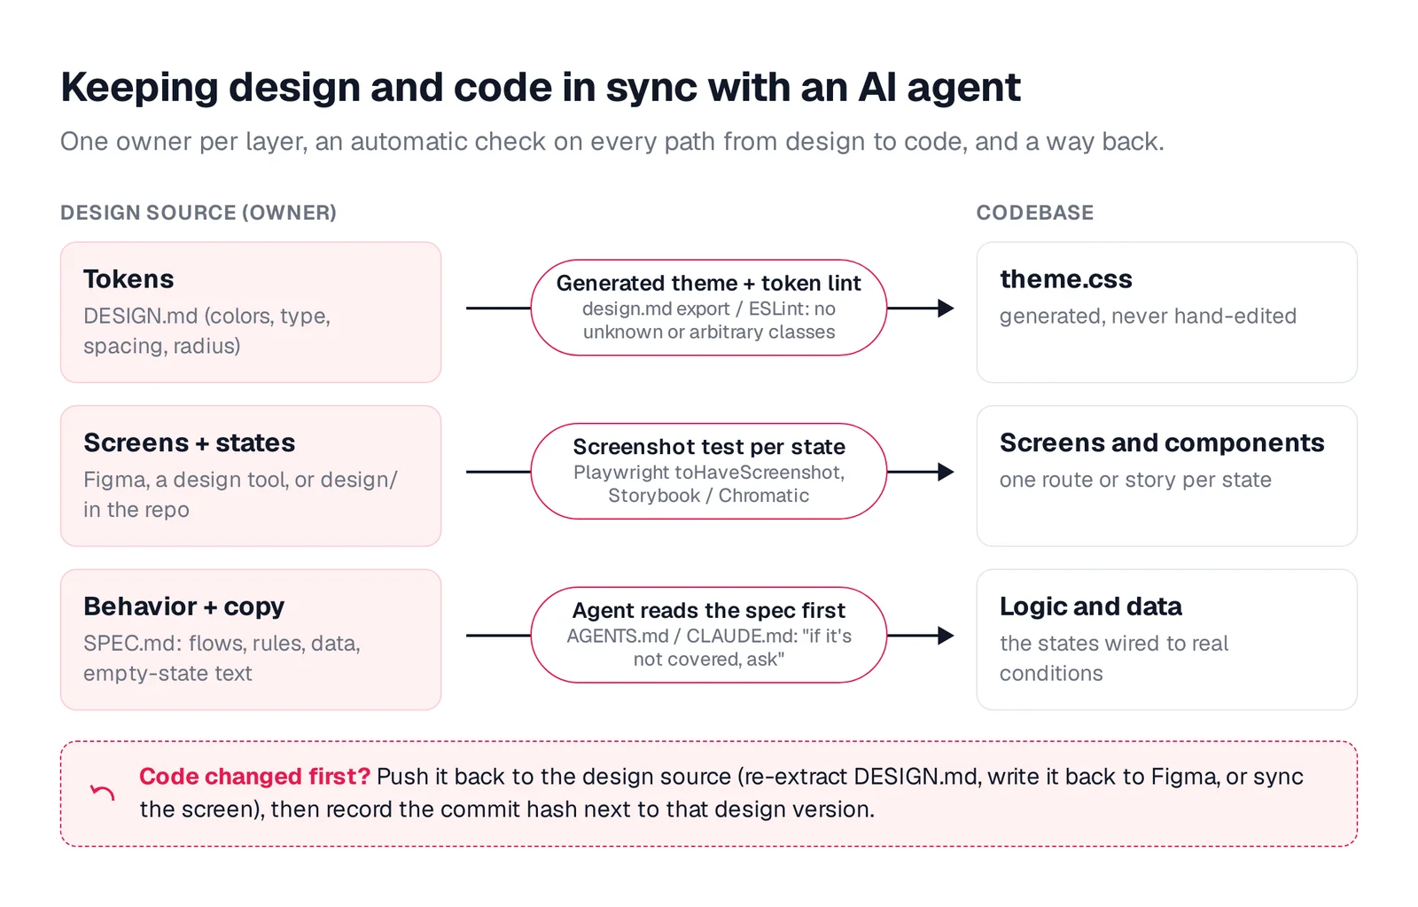Select the 'Screens + states' card heading

(190, 443)
